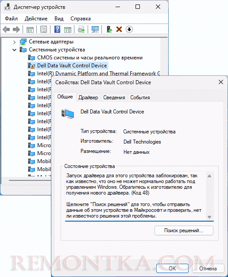Disable device with the circled down-arrow icon
The height and width of the screenshot is (277, 228).
[129, 29]
